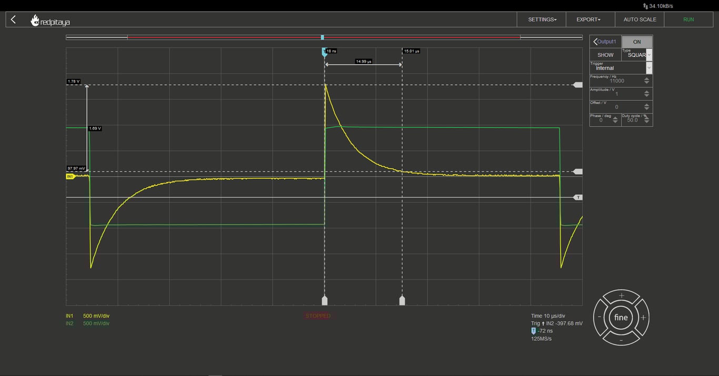Click the Trig IN2 -397.68 mV readout
The height and width of the screenshot is (376, 719).
pos(557,323)
